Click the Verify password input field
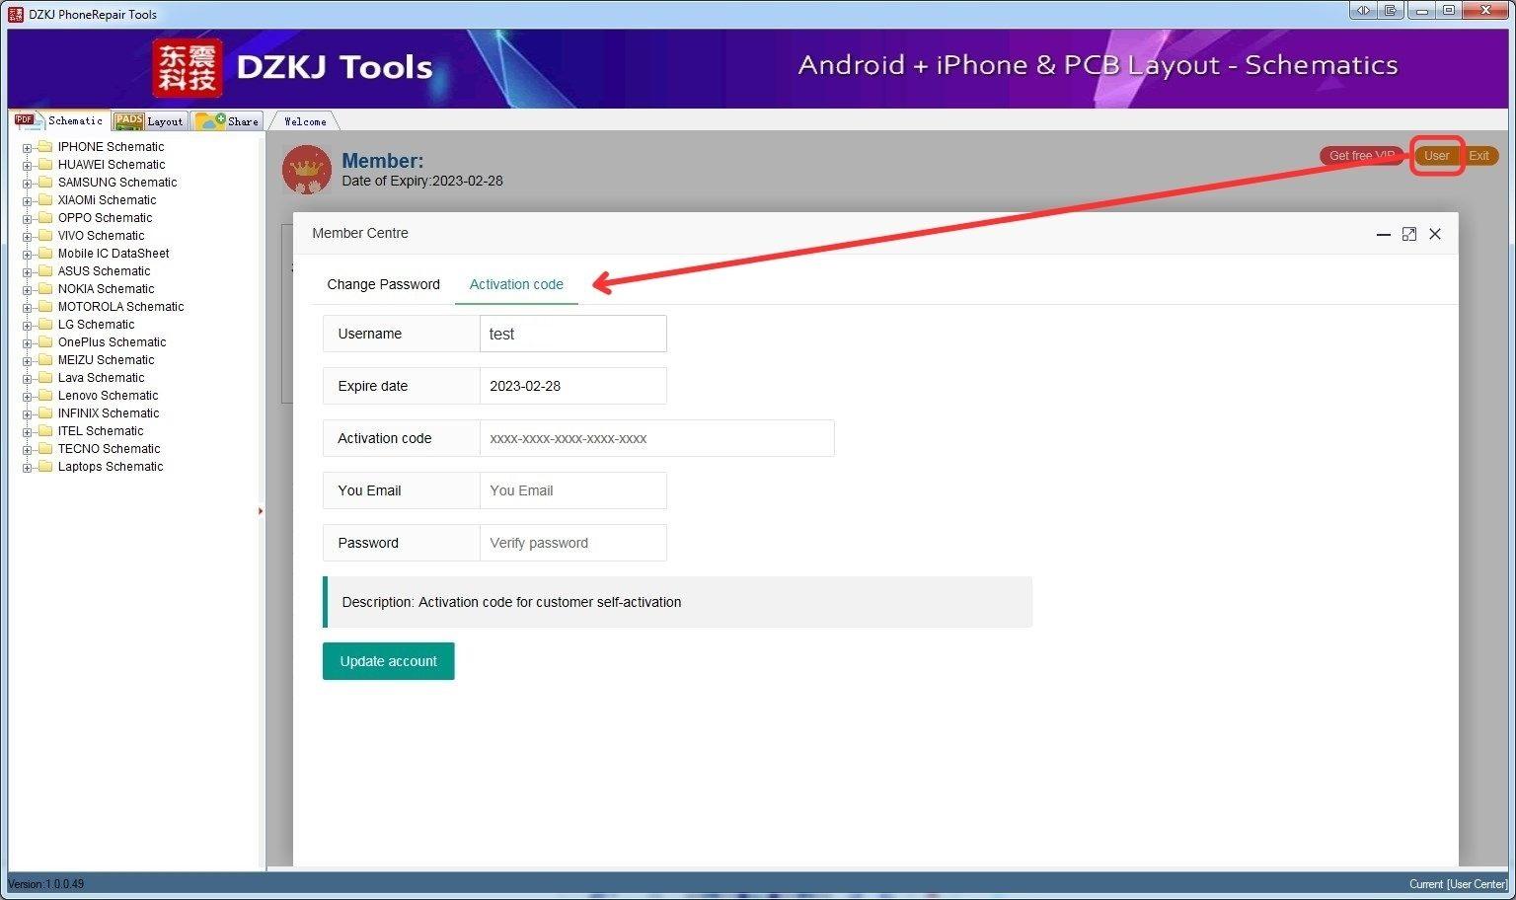Image resolution: width=1516 pixels, height=900 pixels. tap(572, 543)
